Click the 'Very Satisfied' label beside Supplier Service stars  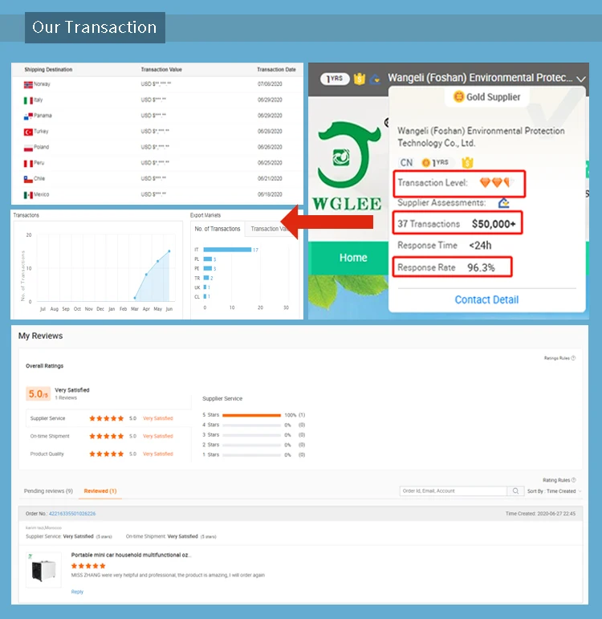click(x=158, y=418)
